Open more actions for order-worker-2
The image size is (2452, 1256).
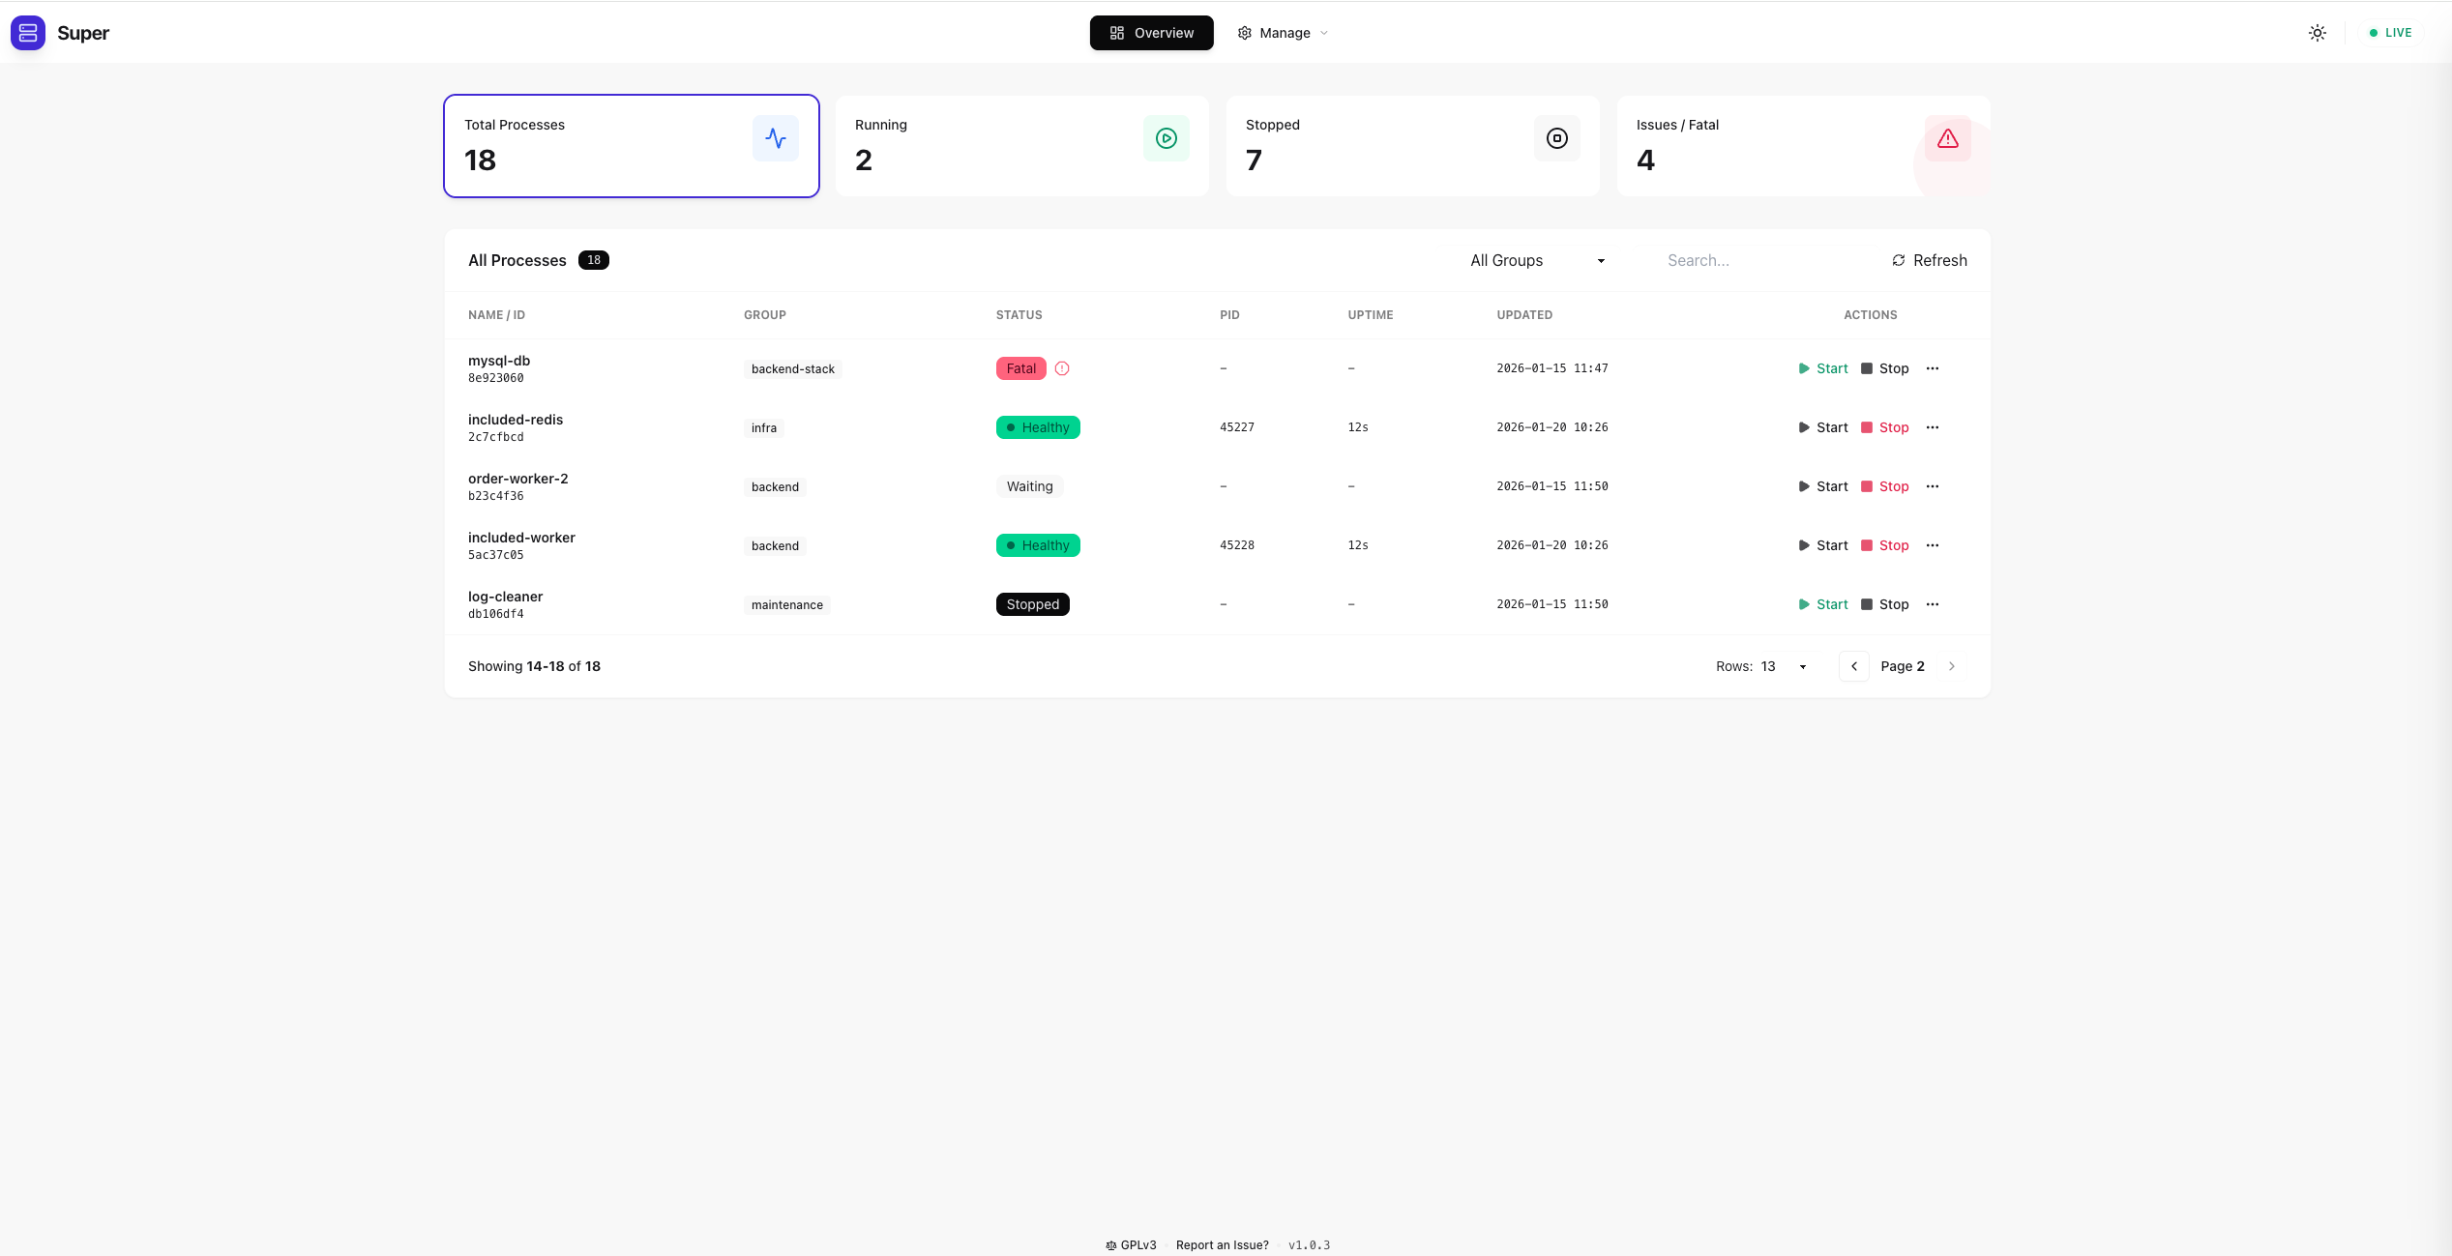click(1933, 486)
